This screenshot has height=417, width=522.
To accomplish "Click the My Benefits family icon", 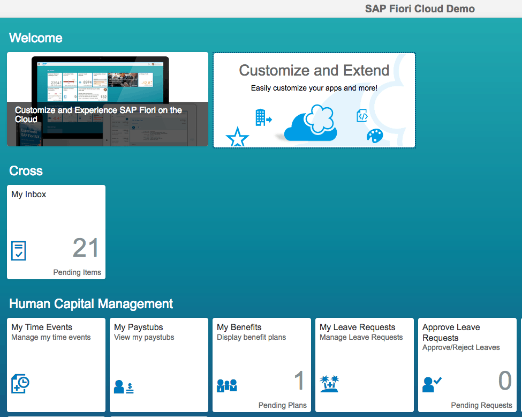I will pyautogui.click(x=226, y=385).
